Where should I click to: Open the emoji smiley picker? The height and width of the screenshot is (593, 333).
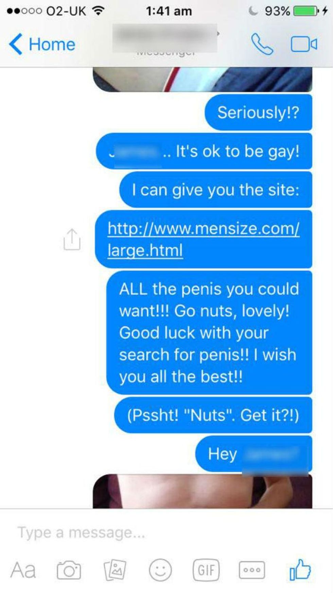coord(160,570)
